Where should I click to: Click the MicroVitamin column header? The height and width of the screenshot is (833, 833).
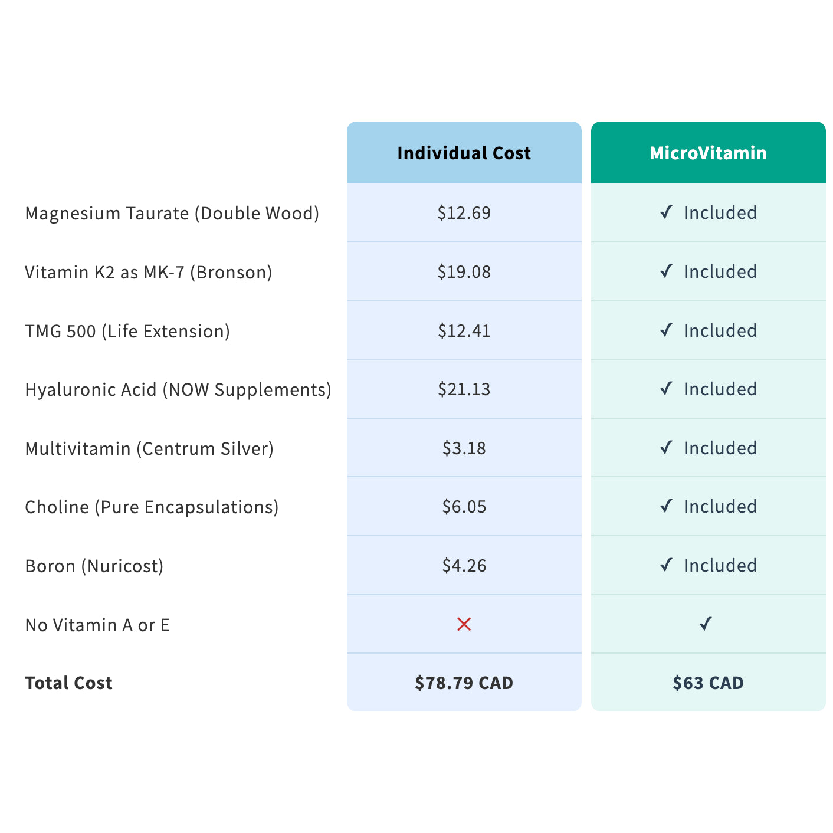(x=708, y=153)
